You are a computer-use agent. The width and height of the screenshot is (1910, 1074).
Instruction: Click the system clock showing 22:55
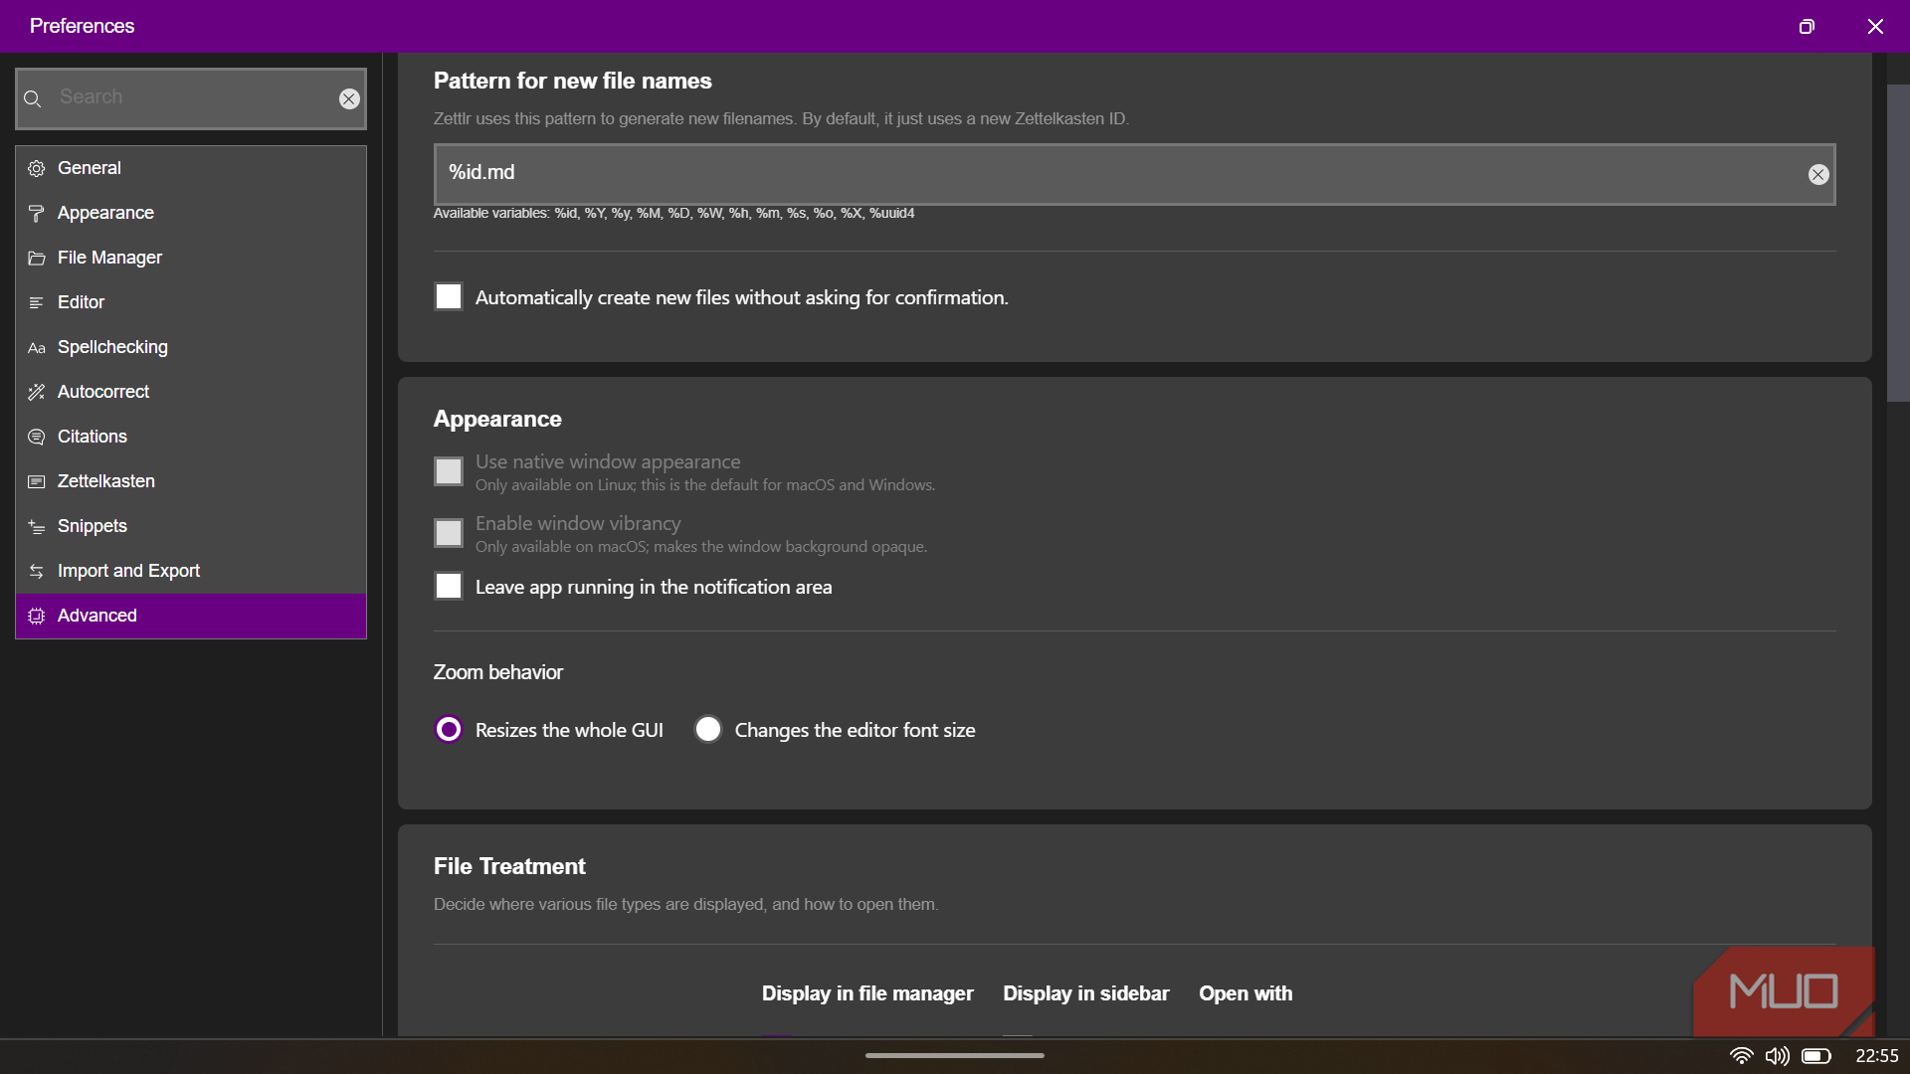click(1876, 1056)
